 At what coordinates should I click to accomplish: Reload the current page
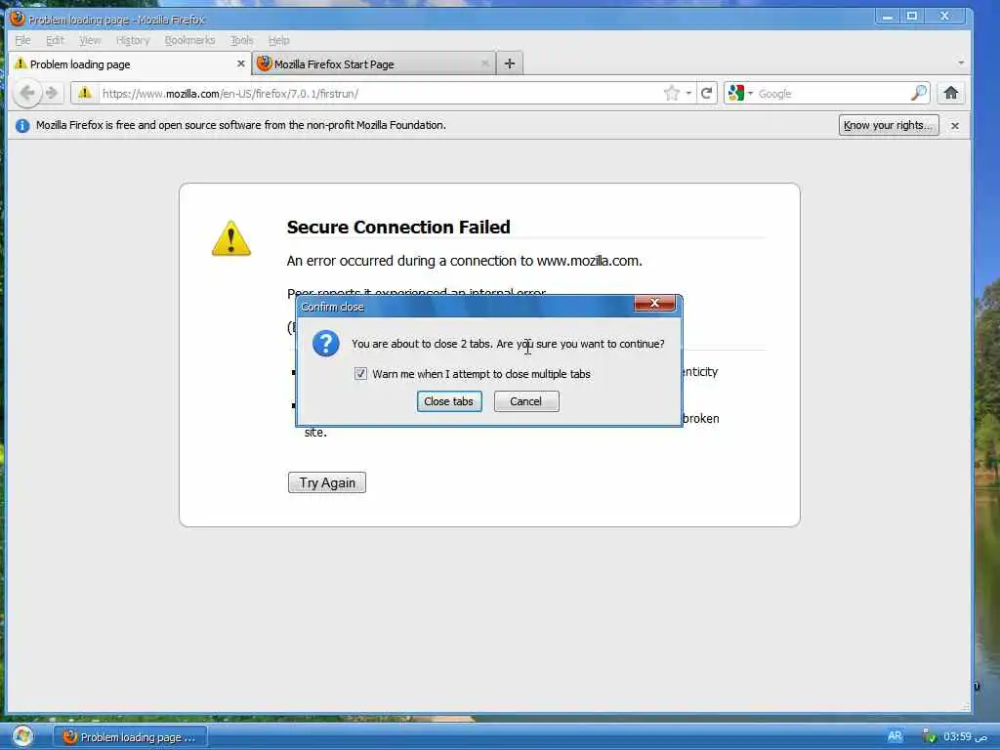coord(706,93)
